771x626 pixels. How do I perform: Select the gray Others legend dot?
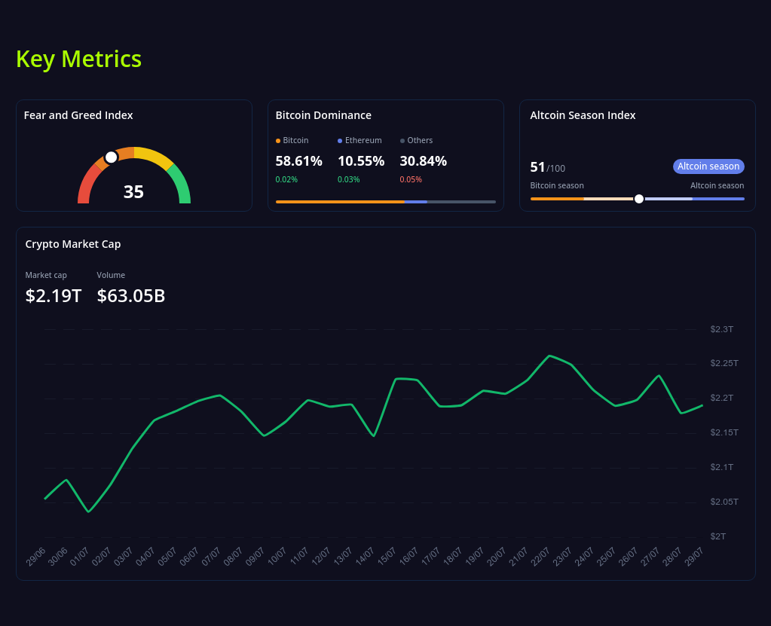click(402, 141)
